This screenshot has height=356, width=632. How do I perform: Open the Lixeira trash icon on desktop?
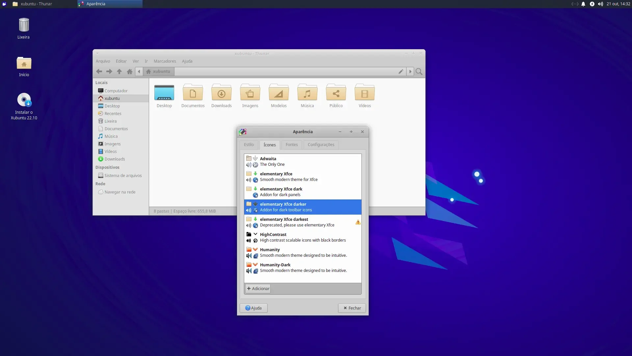tap(24, 25)
